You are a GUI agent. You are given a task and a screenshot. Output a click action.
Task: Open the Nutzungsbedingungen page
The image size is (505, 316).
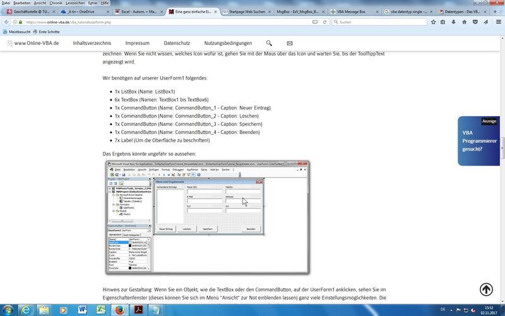pos(228,43)
